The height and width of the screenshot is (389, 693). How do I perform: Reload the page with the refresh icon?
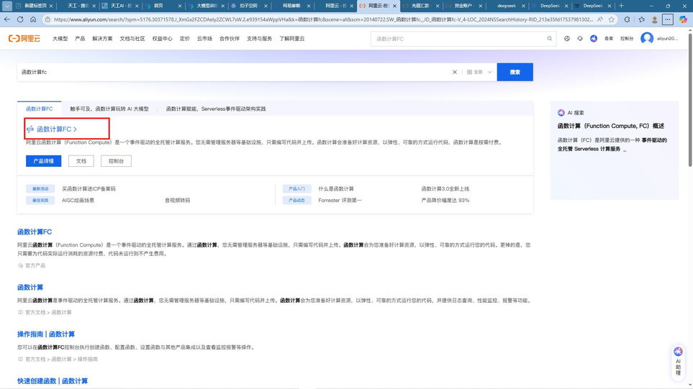(x=20, y=19)
